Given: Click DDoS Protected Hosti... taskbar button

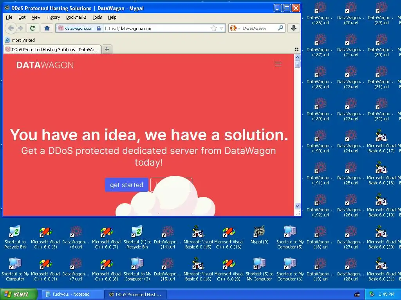Looking at the screenshot, I should 135,295.
